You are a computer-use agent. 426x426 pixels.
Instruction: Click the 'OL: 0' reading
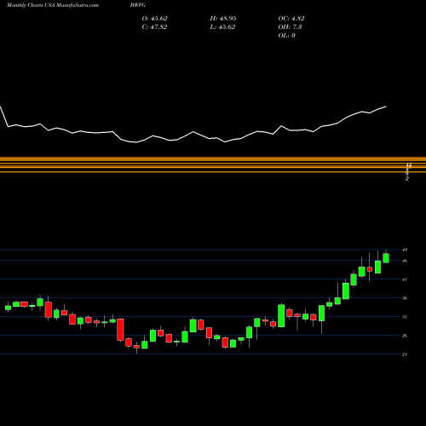pos(287,36)
